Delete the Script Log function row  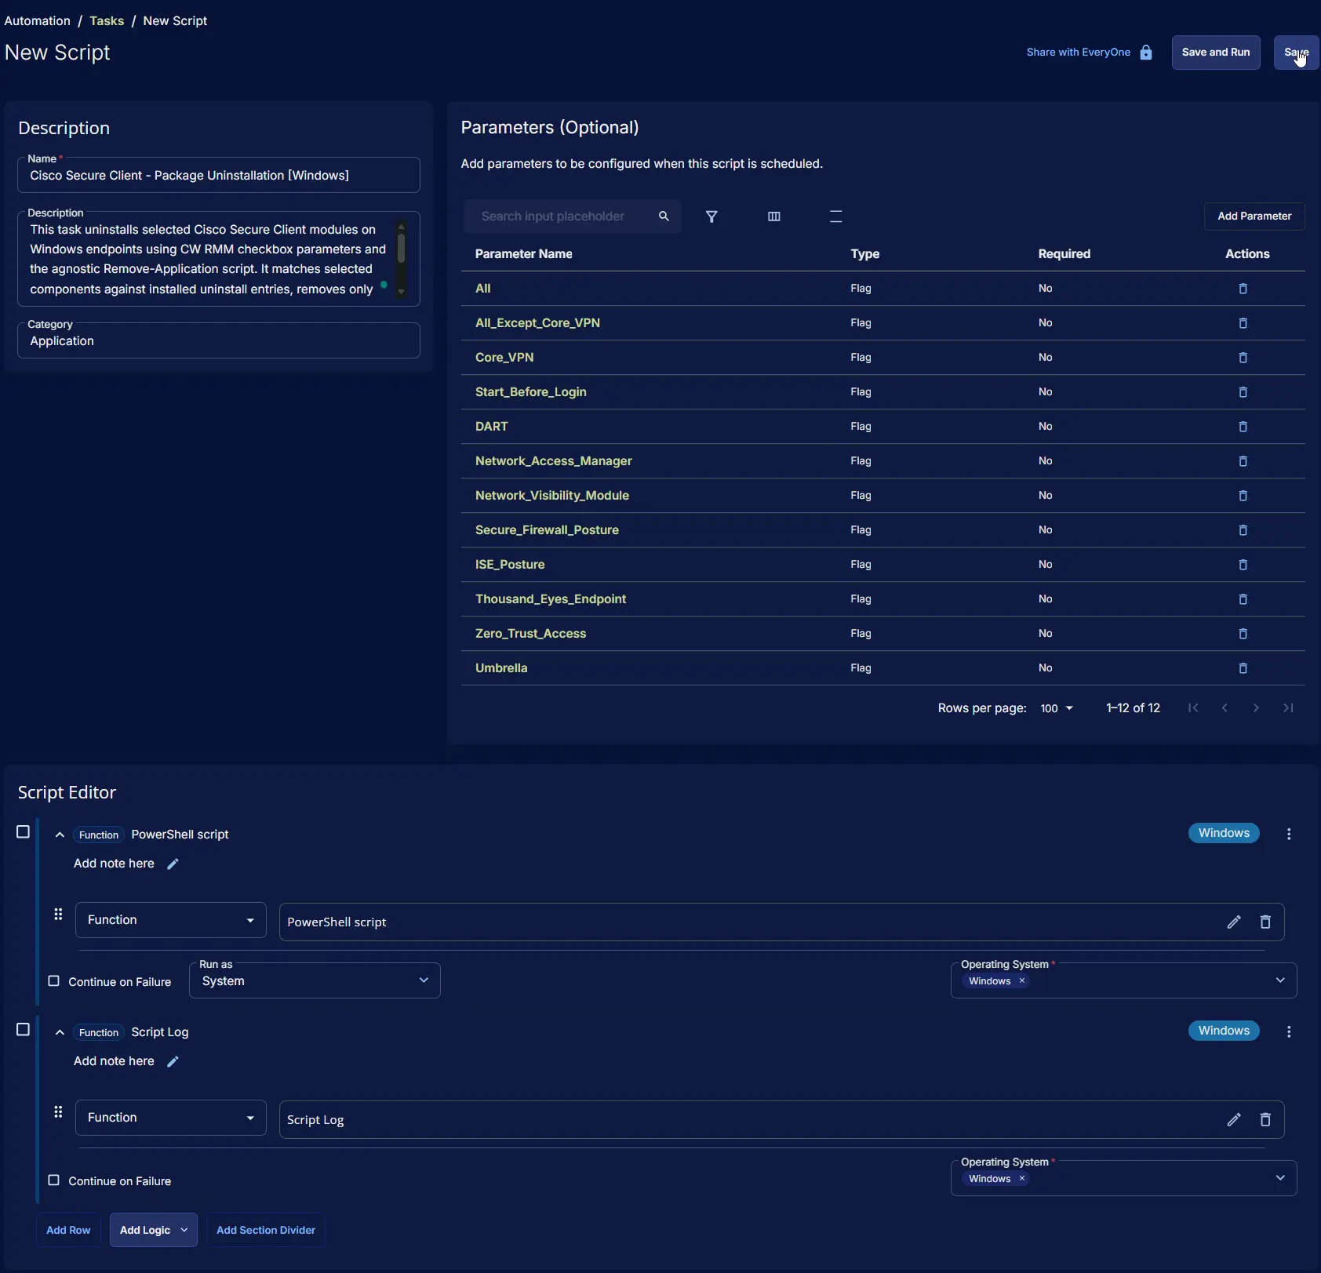pyautogui.click(x=1265, y=1120)
